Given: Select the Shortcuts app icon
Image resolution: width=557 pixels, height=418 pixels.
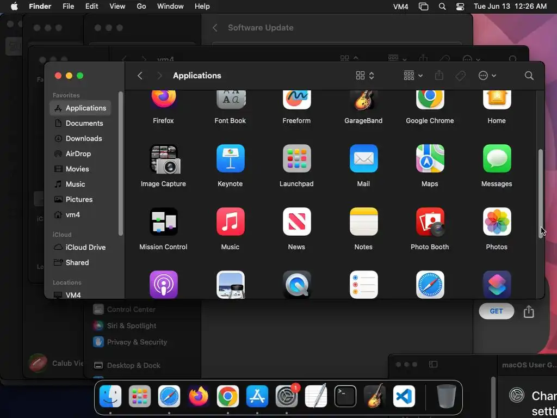Looking at the screenshot, I should pyautogui.click(x=497, y=284).
